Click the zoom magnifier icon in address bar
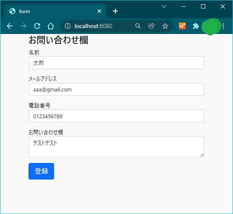Screen dimensions: 233x214 point(138,26)
